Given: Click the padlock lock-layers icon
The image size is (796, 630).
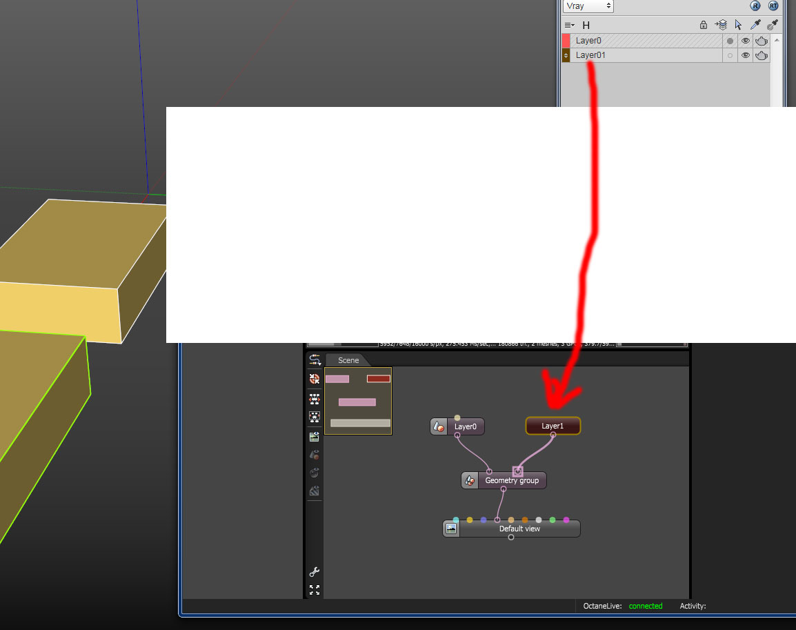Looking at the screenshot, I should click(704, 25).
